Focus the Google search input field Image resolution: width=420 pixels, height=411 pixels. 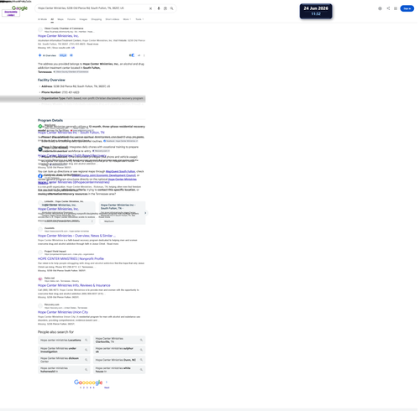pyautogui.click(x=92, y=8)
